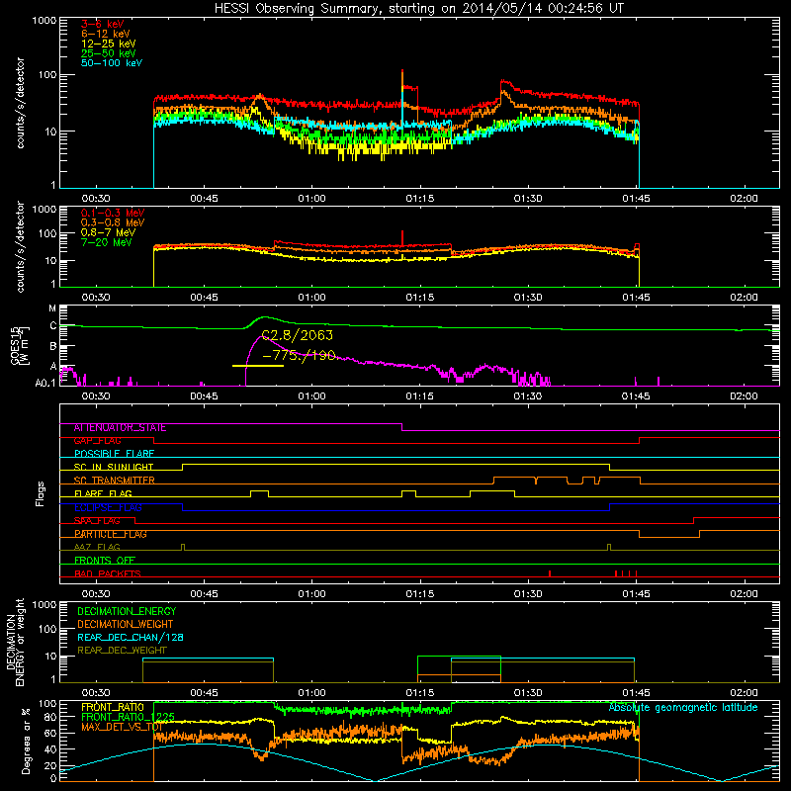Screen dimensions: 791x791
Task: Click the yellow flare interval bar in GOES panel
Action: pyautogui.click(x=258, y=366)
